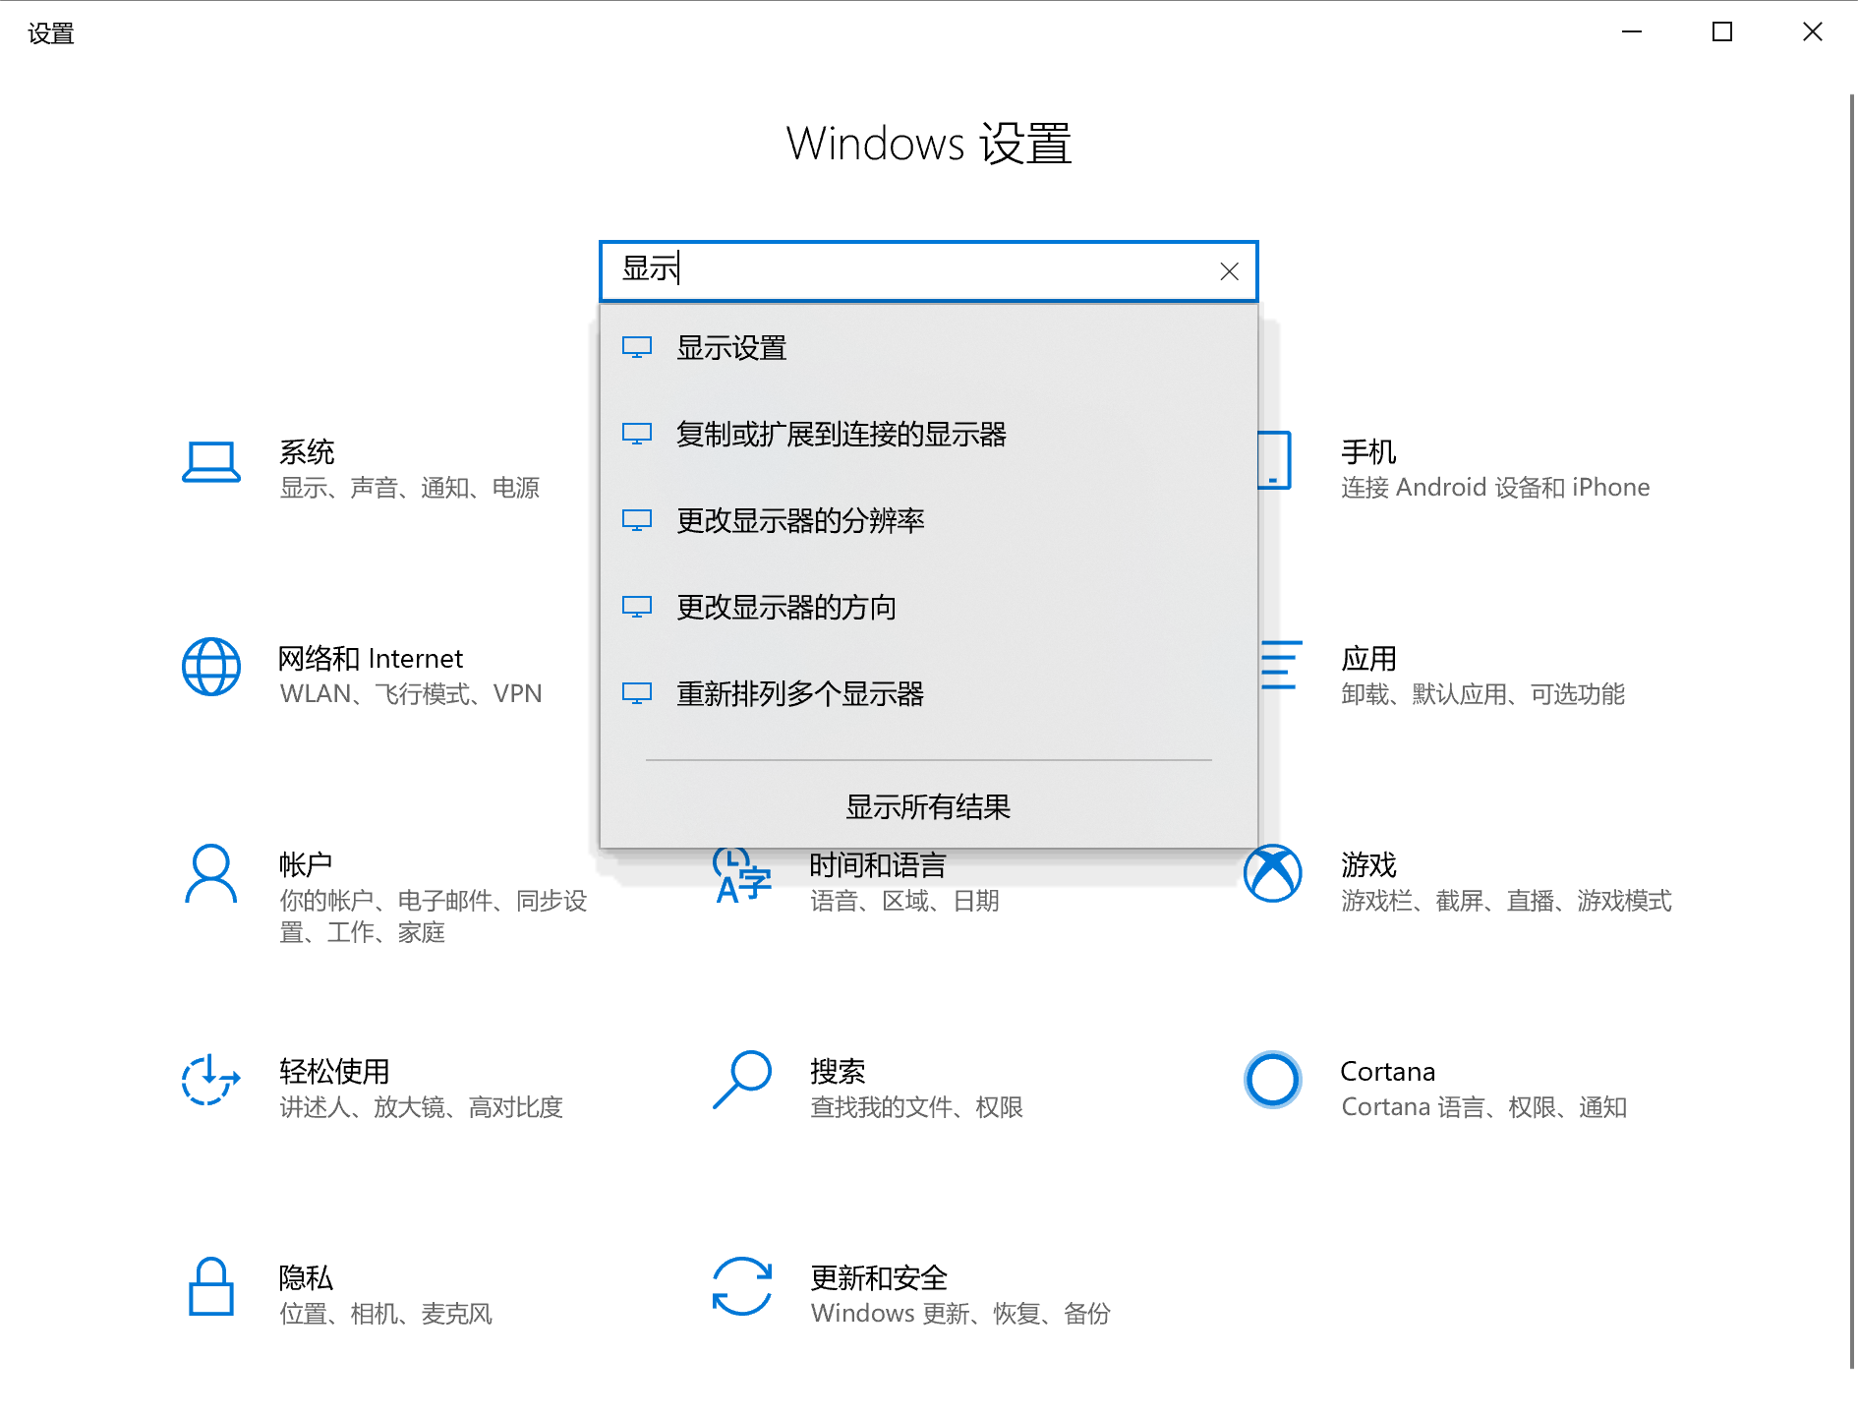Open the 系统 settings category title
Viewport: 1858px width, 1417px height.
pos(307,452)
